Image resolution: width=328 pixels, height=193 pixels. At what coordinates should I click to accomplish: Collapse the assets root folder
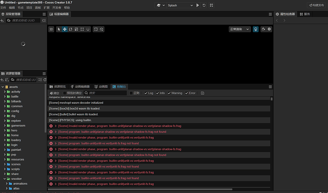[3, 87]
